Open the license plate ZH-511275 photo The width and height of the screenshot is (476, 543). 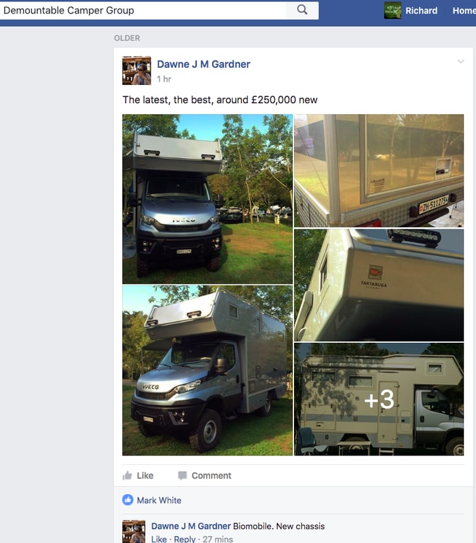(x=379, y=171)
